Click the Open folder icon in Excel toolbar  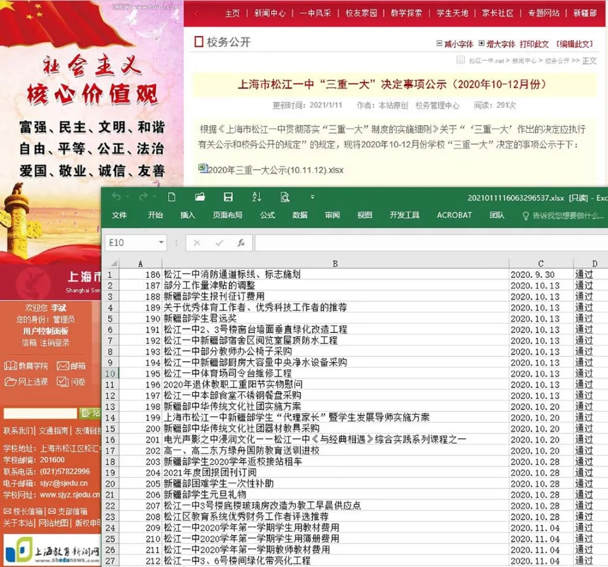pyautogui.click(x=200, y=197)
